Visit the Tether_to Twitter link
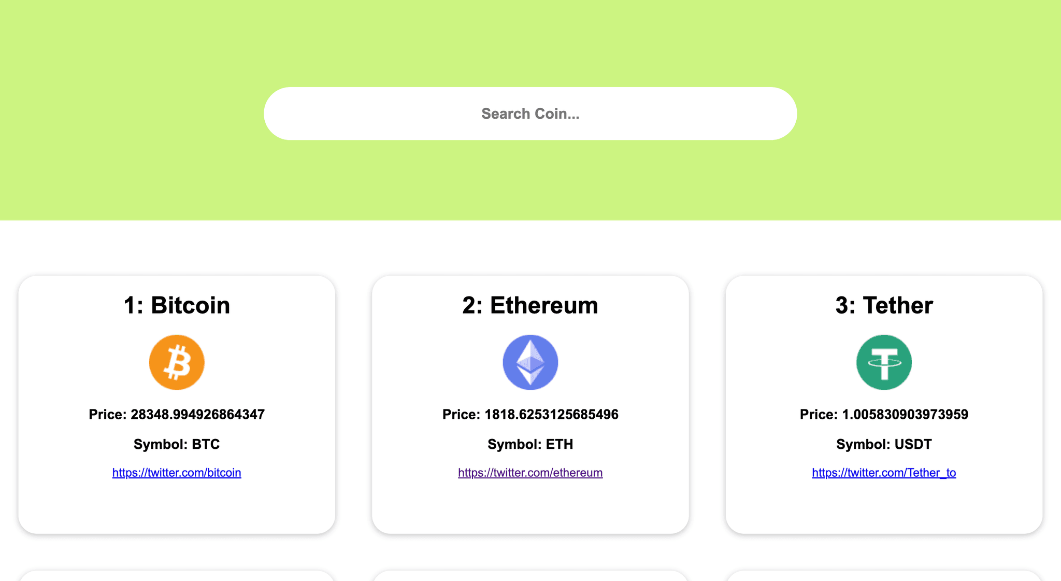This screenshot has height=581, width=1061. click(x=884, y=473)
